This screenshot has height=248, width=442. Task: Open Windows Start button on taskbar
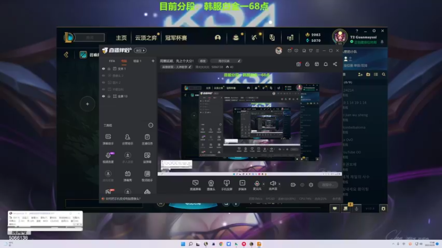click(x=183, y=244)
